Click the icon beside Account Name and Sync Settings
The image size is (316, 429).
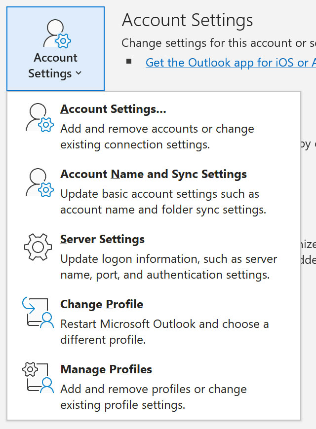39,183
